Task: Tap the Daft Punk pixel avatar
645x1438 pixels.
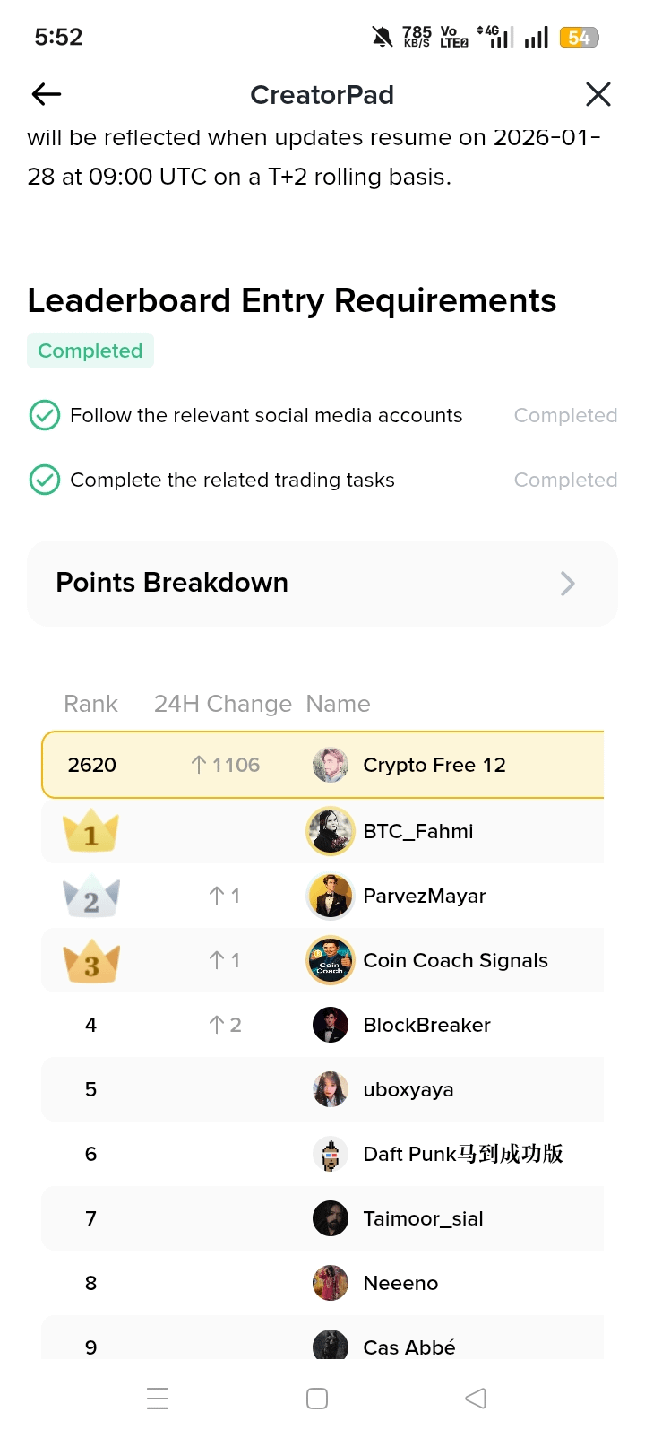Action: click(330, 1154)
